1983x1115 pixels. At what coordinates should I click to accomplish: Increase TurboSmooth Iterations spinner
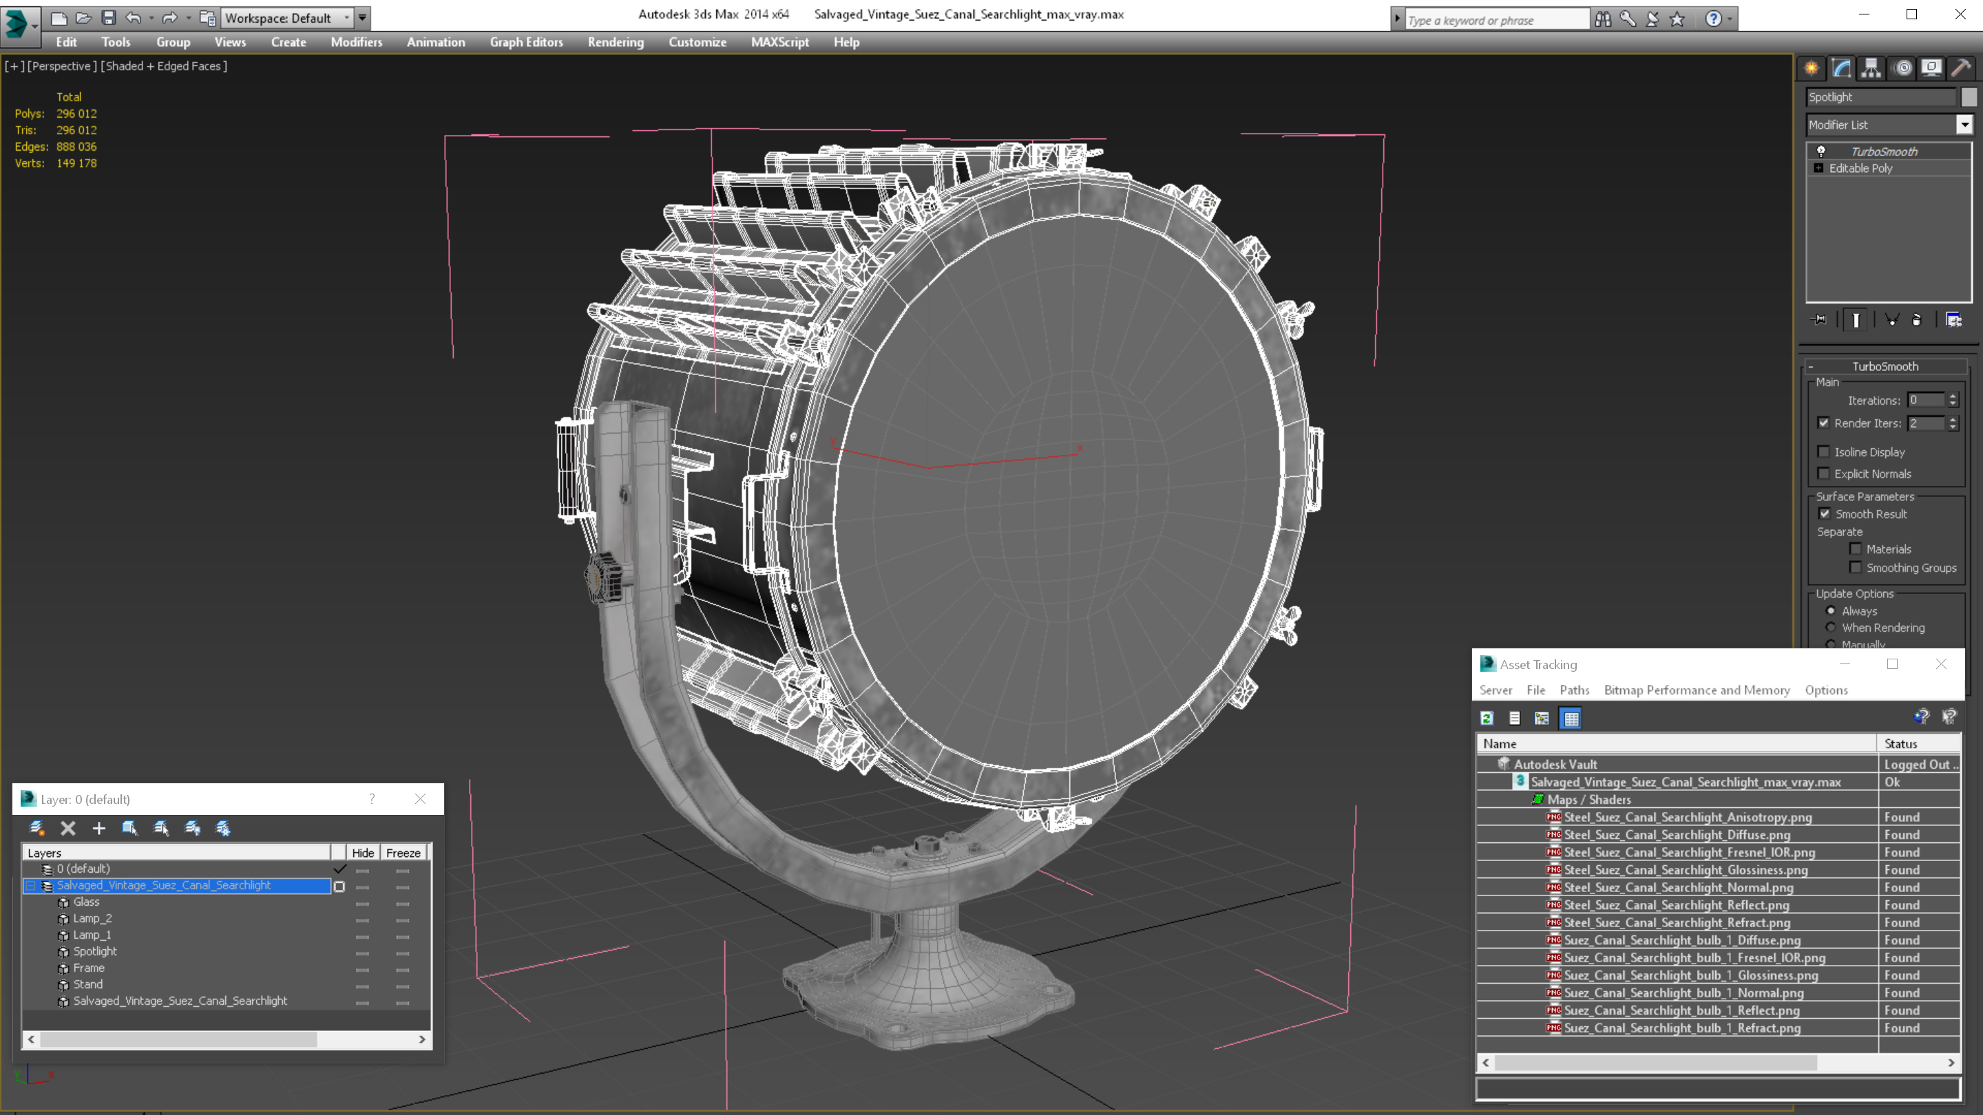point(1952,396)
